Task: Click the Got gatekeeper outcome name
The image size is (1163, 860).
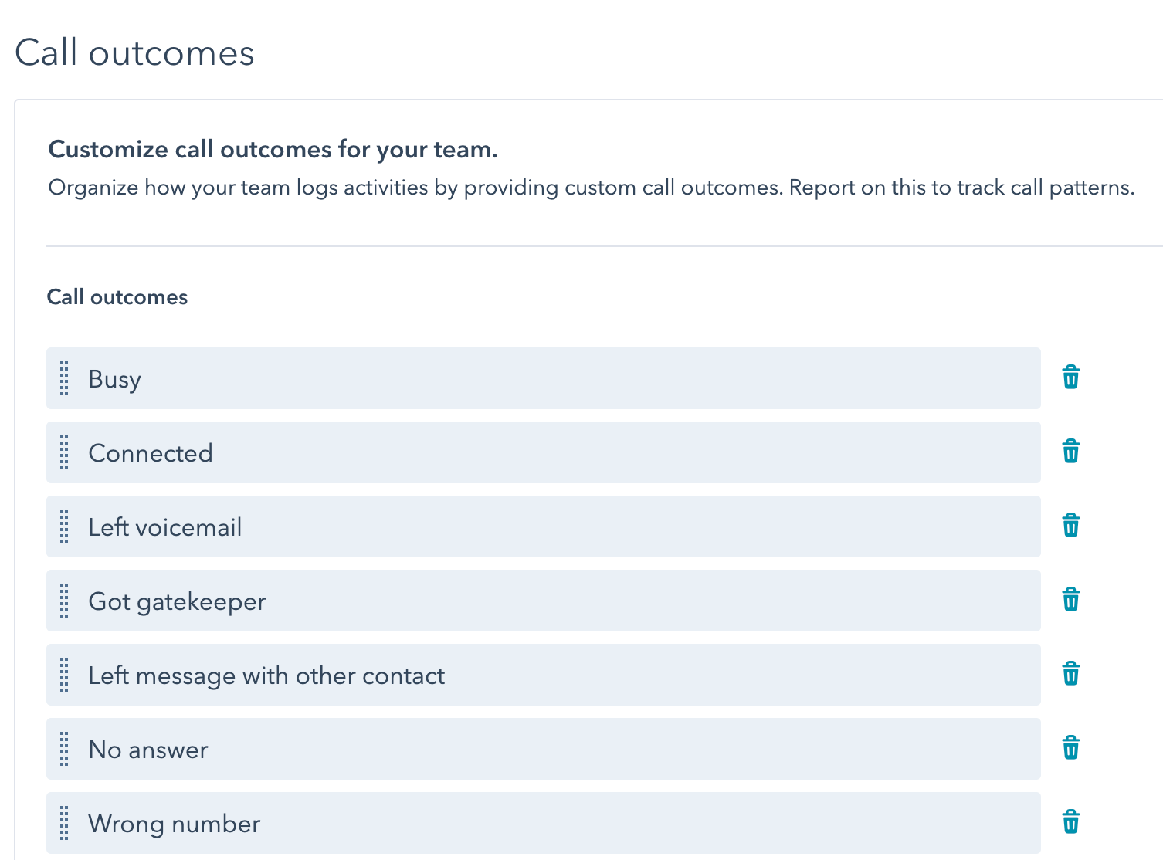Action: click(177, 601)
